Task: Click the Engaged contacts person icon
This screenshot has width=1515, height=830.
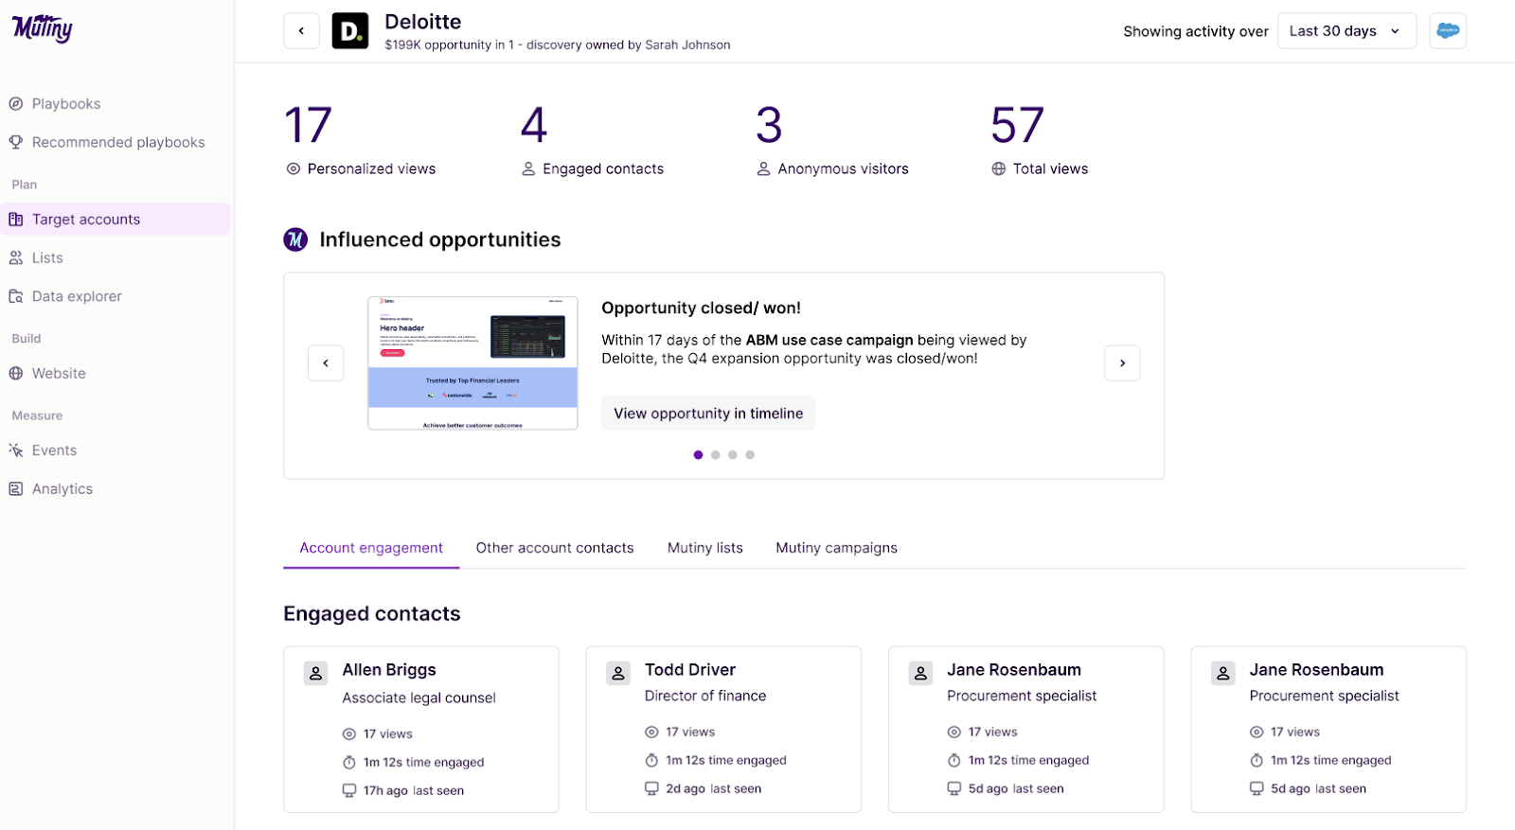Action: 528,169
